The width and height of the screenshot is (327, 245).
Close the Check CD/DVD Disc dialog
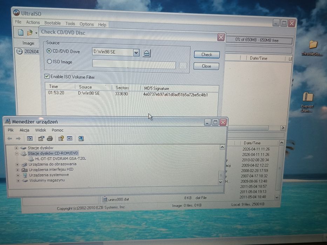click(221, 37)
